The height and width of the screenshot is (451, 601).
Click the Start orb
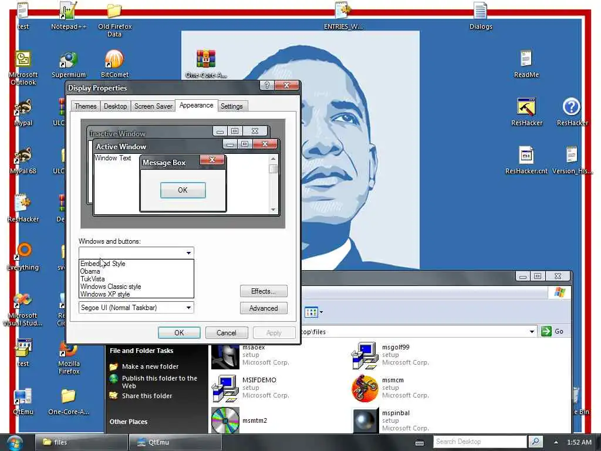(14, 443)
